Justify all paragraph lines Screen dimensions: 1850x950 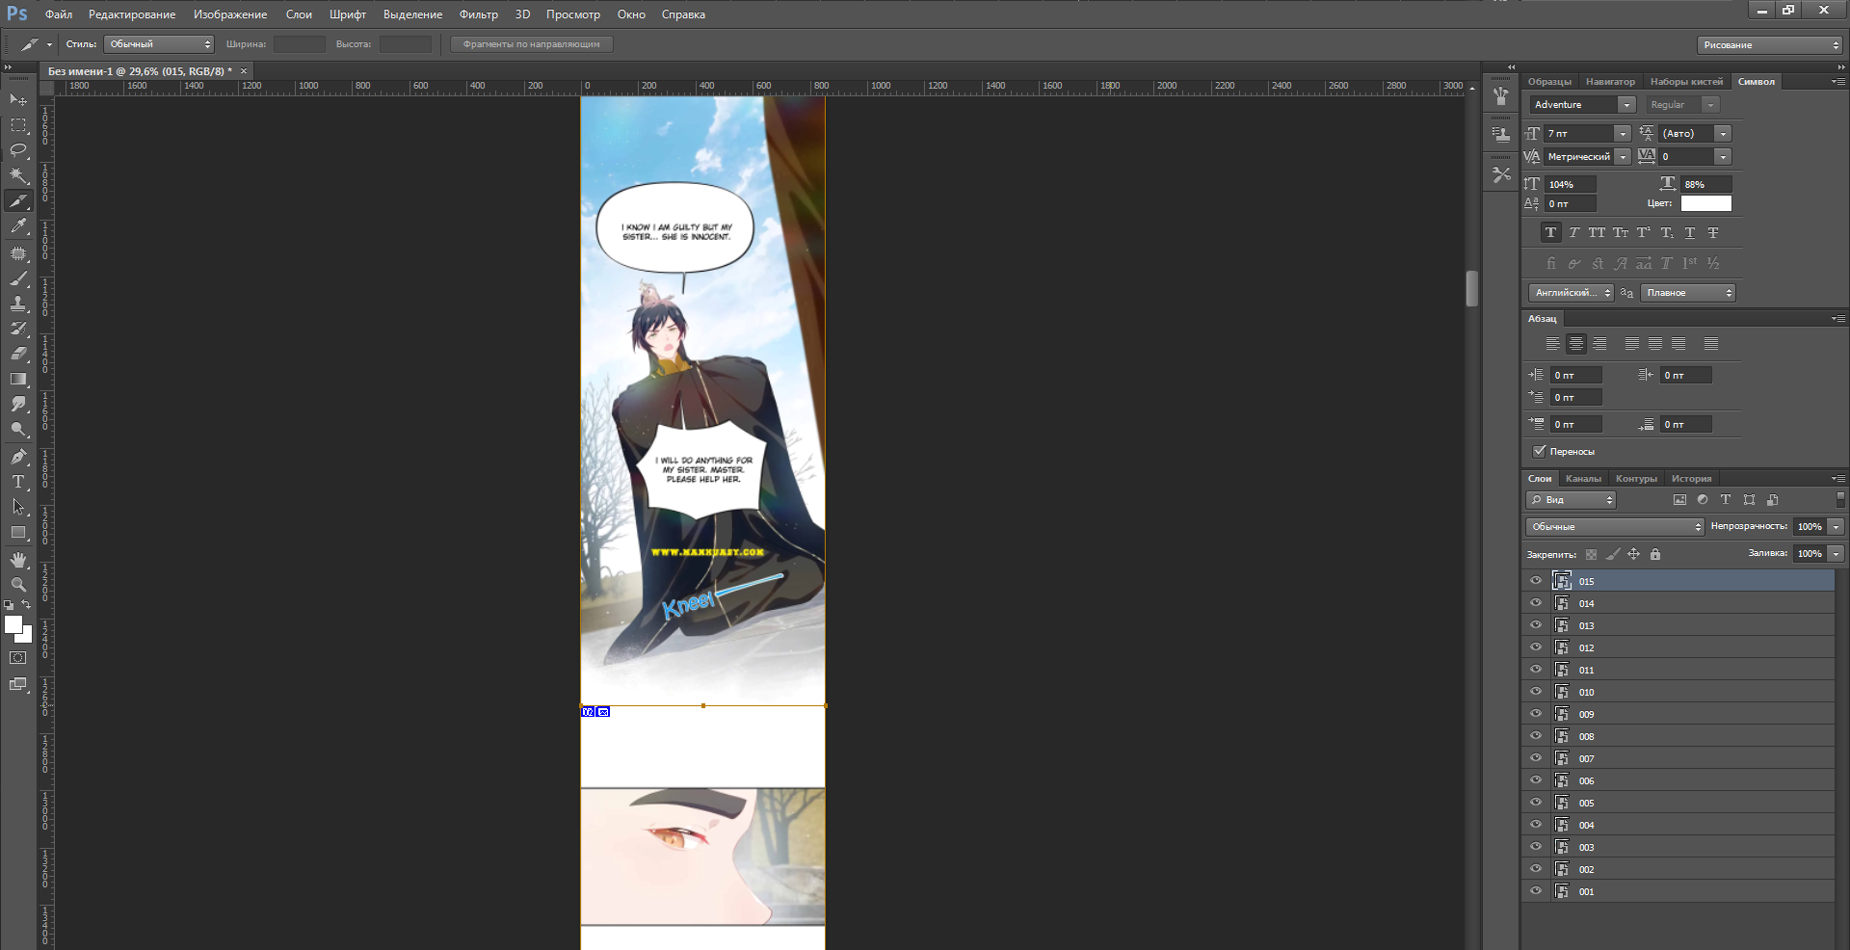[x=1711, y=343]
